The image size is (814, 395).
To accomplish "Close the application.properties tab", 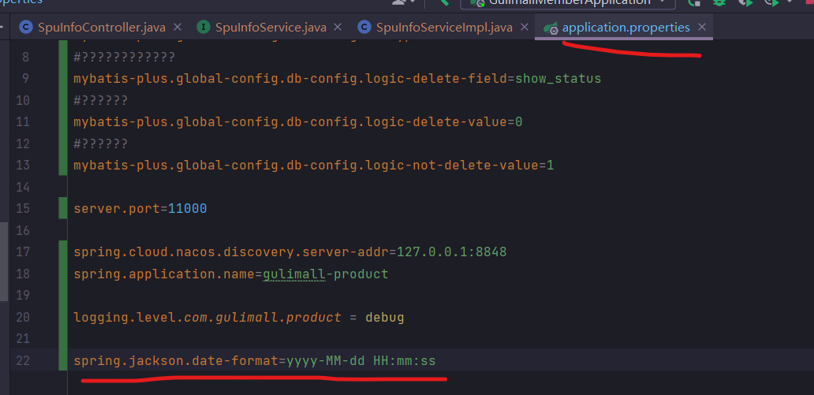I will coord(701,27).
